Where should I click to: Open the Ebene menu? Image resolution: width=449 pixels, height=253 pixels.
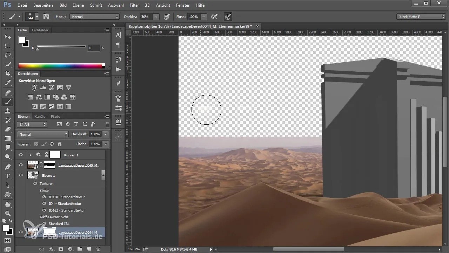point(78,5)
